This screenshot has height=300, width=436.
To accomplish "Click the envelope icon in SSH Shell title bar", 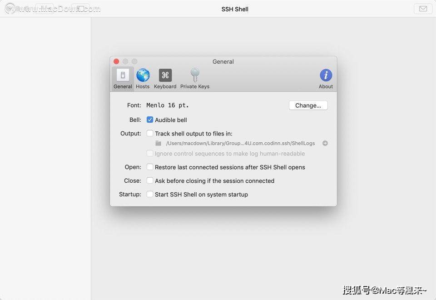I will pos(423,9).
